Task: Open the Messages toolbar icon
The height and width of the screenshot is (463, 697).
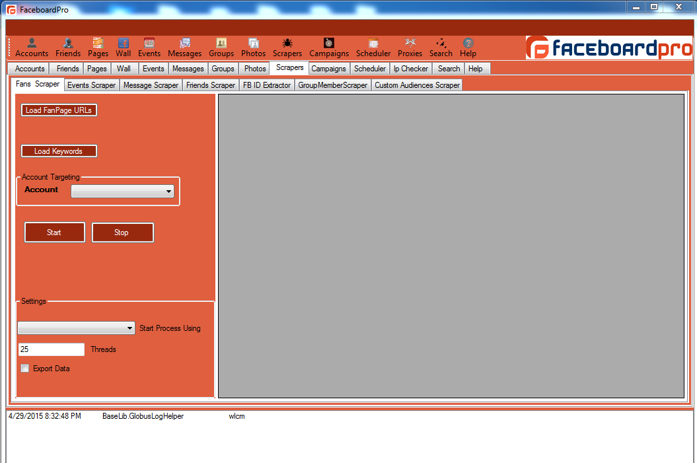Action: coord(184,48)
